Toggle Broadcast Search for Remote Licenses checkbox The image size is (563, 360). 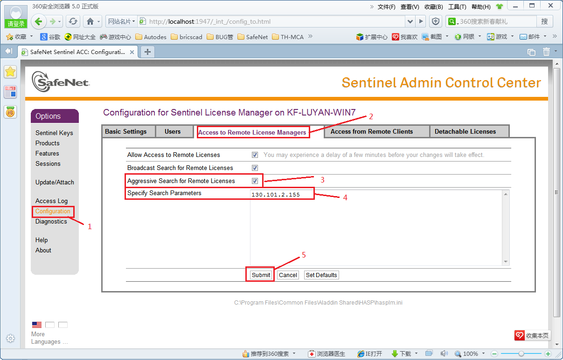click(255, 168)
